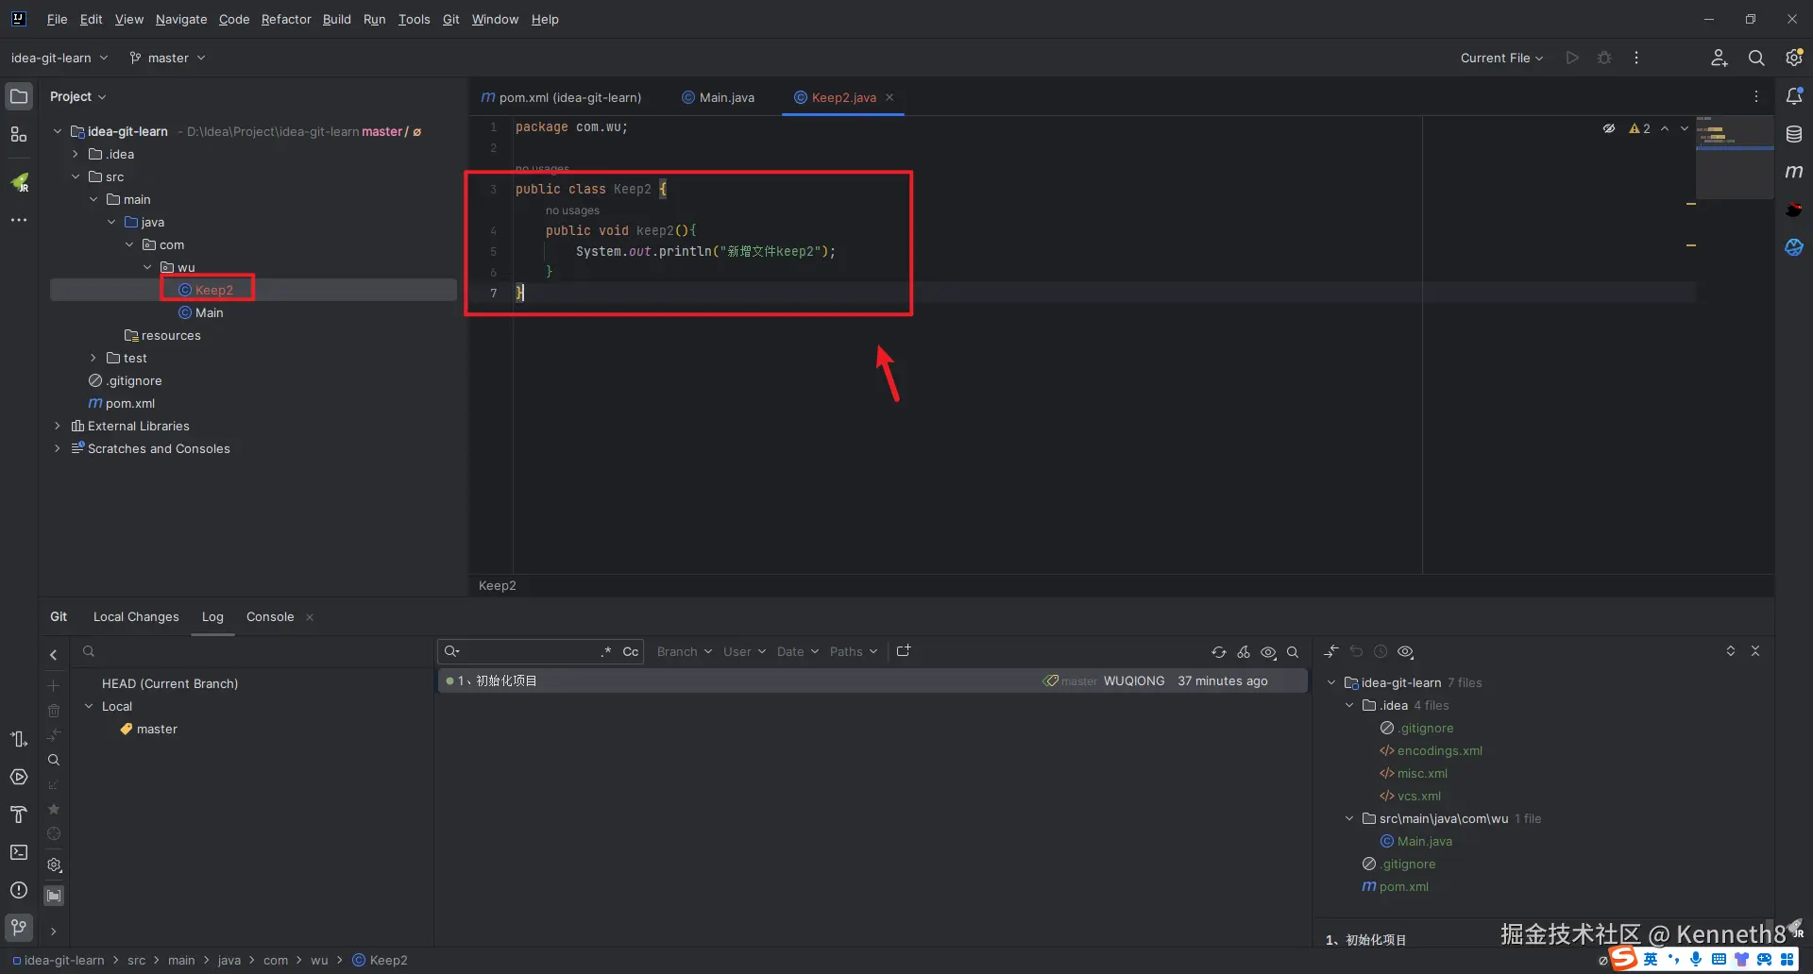Click the wu breadcrumb in status bar
This screenshot has width=1813, height=974.
[319, 960]
